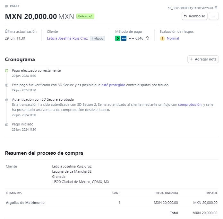This screenshot has height=219, width=223.
Task: Click the risk score 5 badge
Action: pos(162,39)
